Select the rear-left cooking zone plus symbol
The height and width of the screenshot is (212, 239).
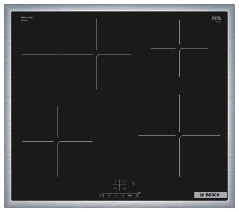(x=115, y=181)
